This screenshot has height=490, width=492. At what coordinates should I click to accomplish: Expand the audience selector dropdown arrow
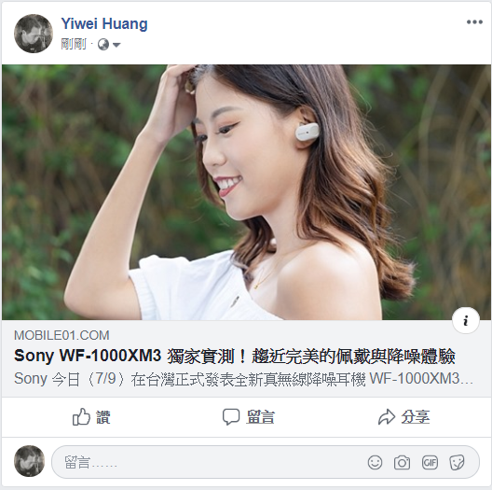pyautogui.click(x=116, y=45)
